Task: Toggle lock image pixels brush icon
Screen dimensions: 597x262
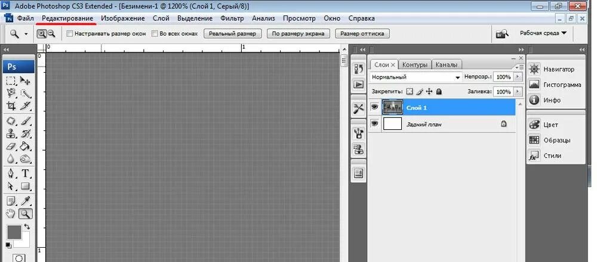Action: pos(420,92)
